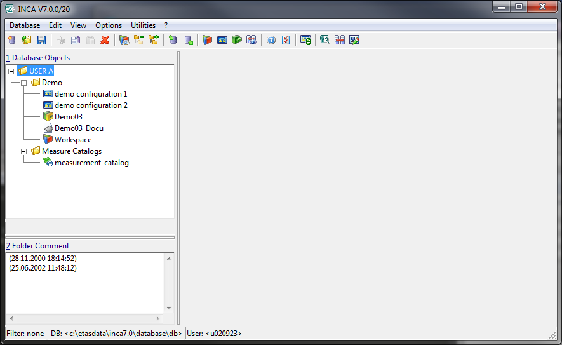Open the Database menu
Viewport: 562px width, 345px height.
pos(25,25)
